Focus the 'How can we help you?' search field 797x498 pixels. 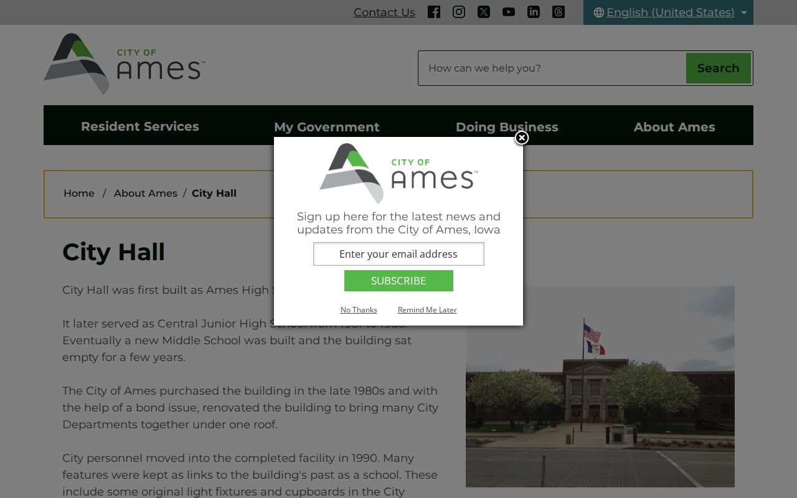click(552, 68)
